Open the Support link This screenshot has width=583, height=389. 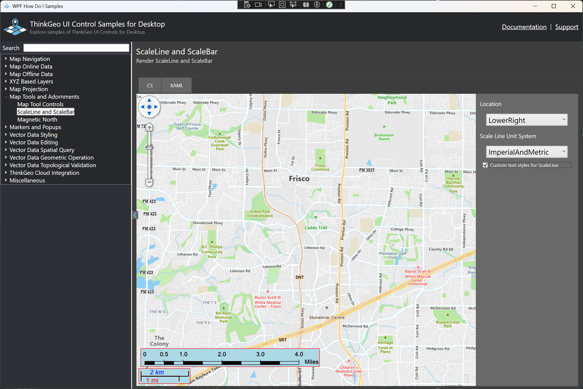point(566,27)
